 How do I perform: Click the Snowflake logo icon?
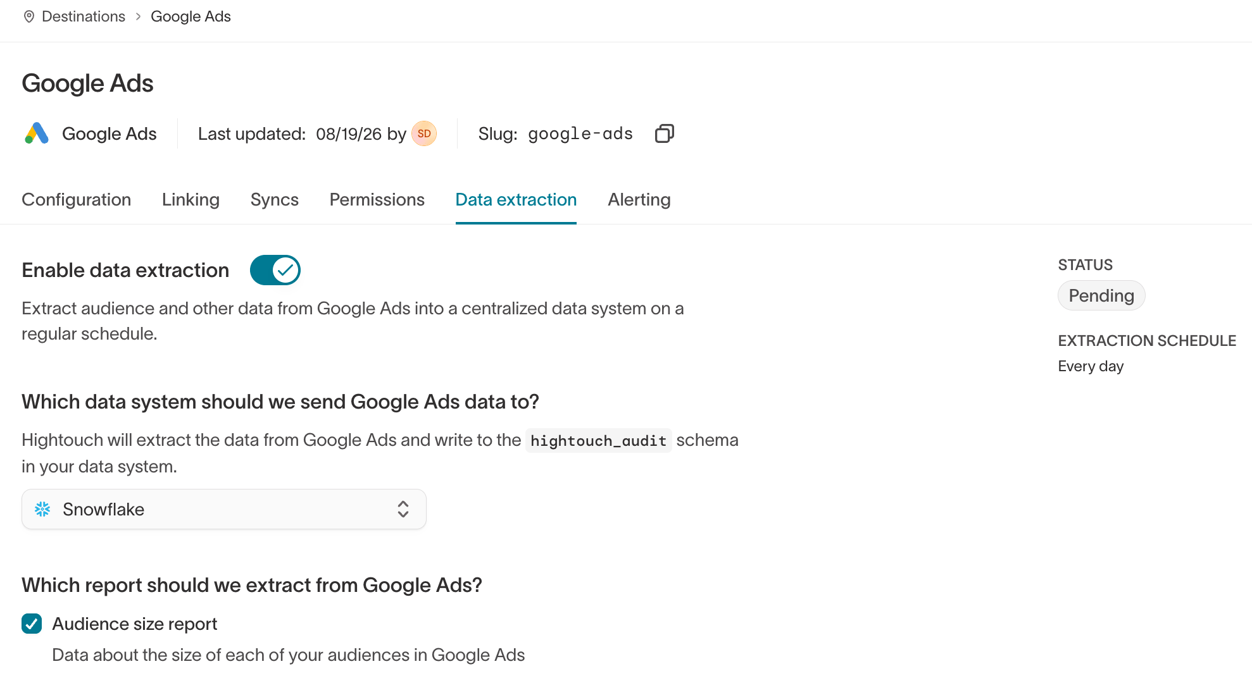click(x=42, y=509)
